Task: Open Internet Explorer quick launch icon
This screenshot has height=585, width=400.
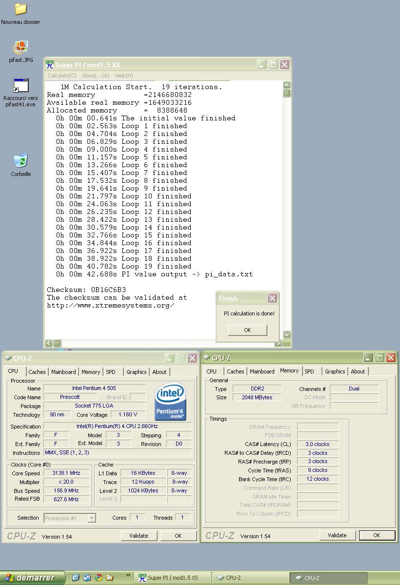Action: pyautogui.click(x=76, y=578)
